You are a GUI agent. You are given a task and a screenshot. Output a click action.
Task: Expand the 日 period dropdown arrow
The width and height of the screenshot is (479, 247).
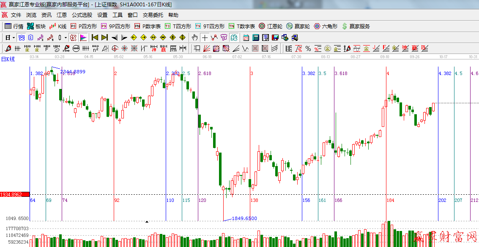(14, 38)
